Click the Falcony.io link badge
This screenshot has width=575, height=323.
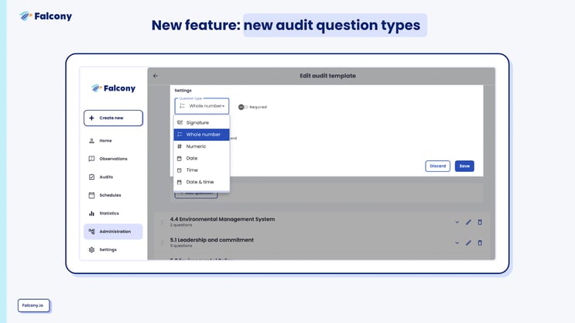33,305
